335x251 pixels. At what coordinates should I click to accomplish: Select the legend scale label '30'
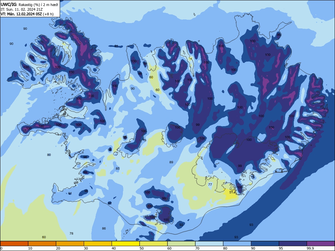coord(86,248)
